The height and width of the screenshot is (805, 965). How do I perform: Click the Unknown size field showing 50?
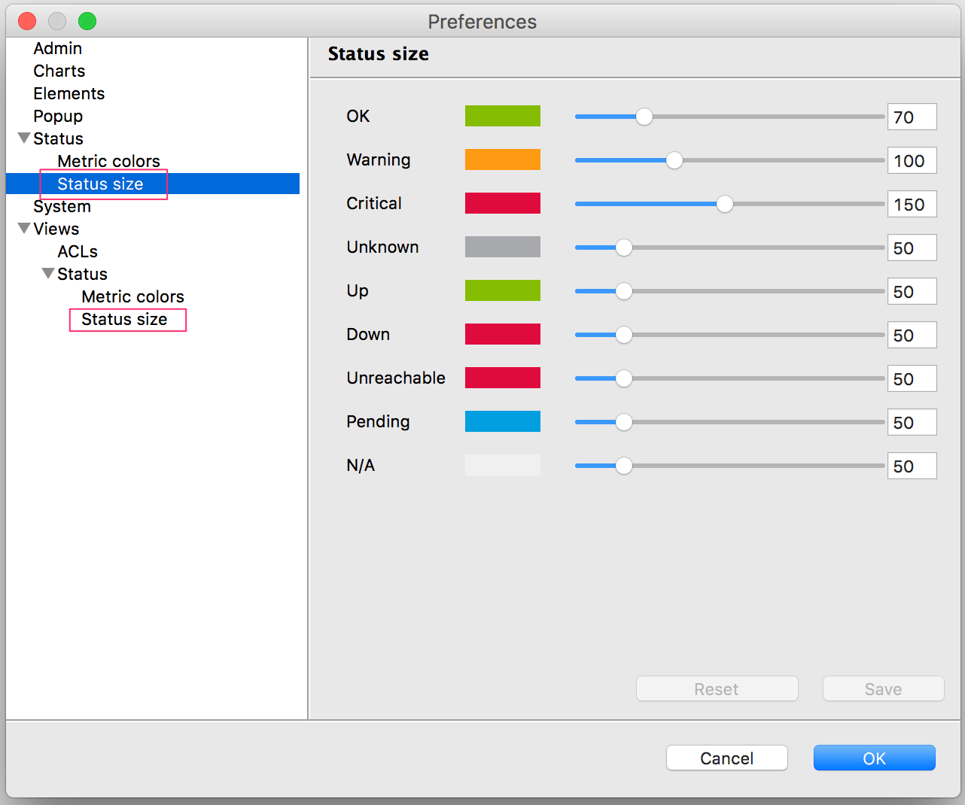pos(912,248)
